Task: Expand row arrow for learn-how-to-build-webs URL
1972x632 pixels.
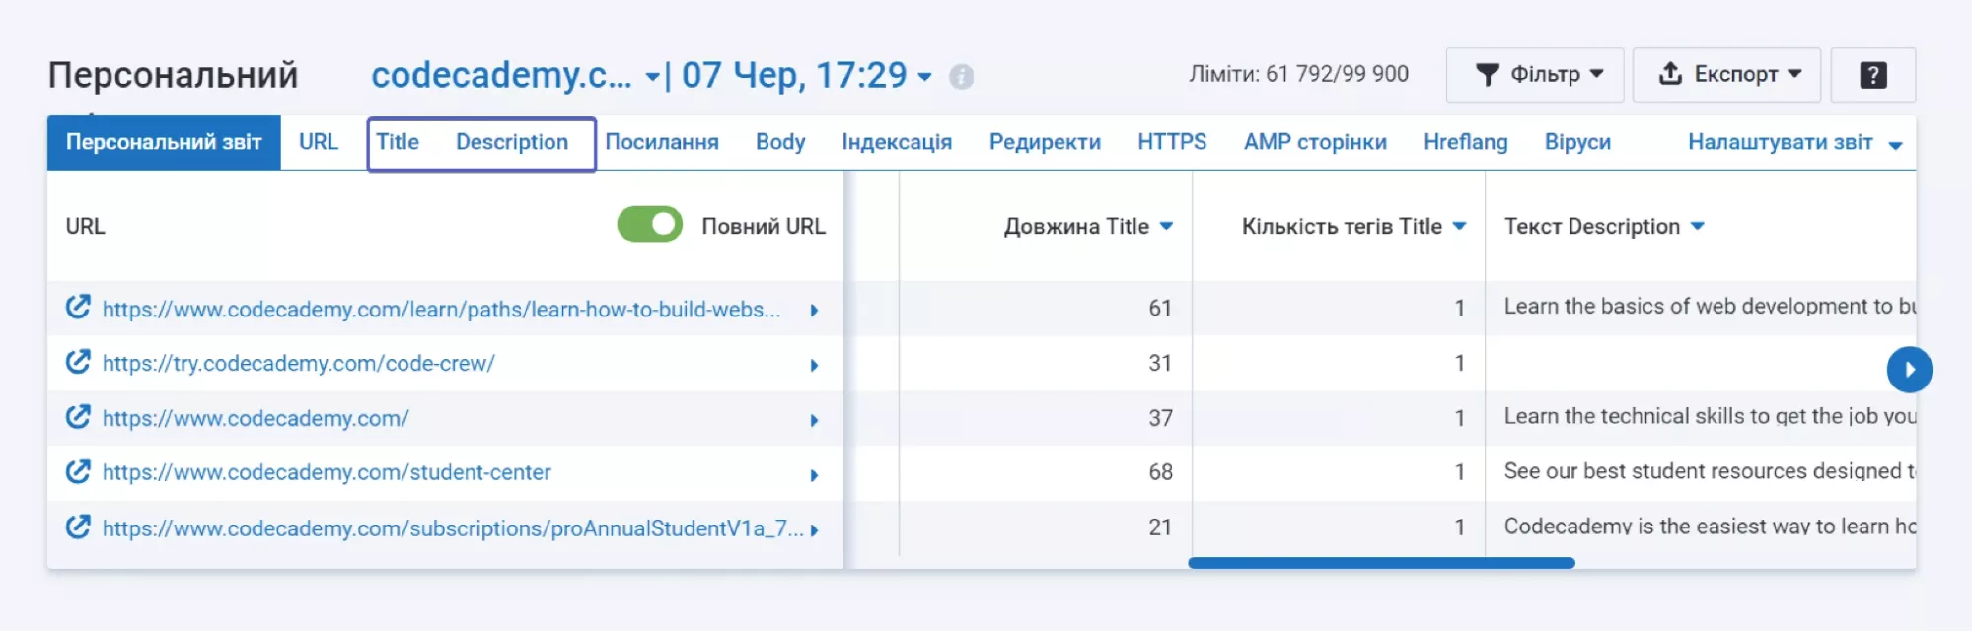Action: point(814,310)
